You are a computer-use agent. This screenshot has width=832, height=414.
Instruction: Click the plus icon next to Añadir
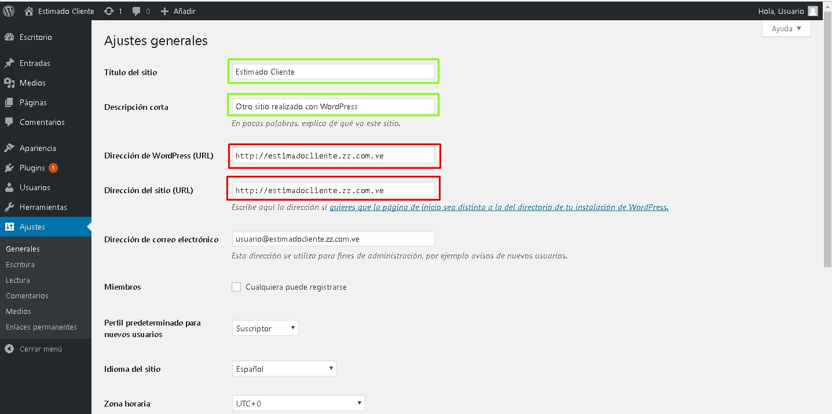coord(164,11)
